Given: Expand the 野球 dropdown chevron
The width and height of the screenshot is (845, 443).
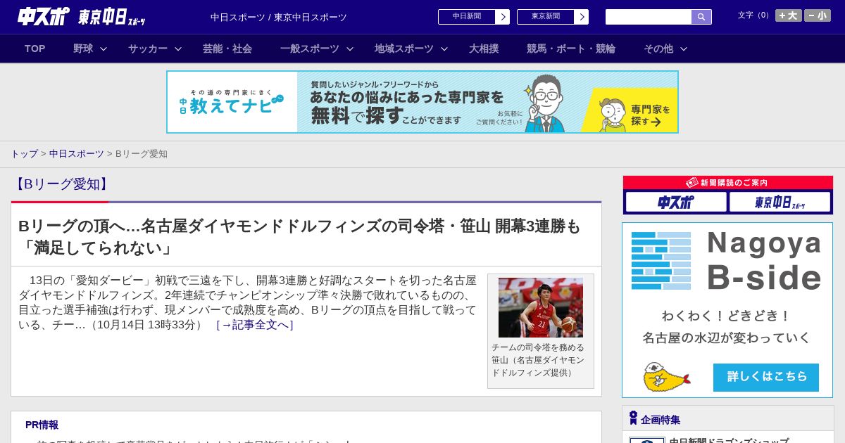Looking at the screenshot, I should [104, 49].
